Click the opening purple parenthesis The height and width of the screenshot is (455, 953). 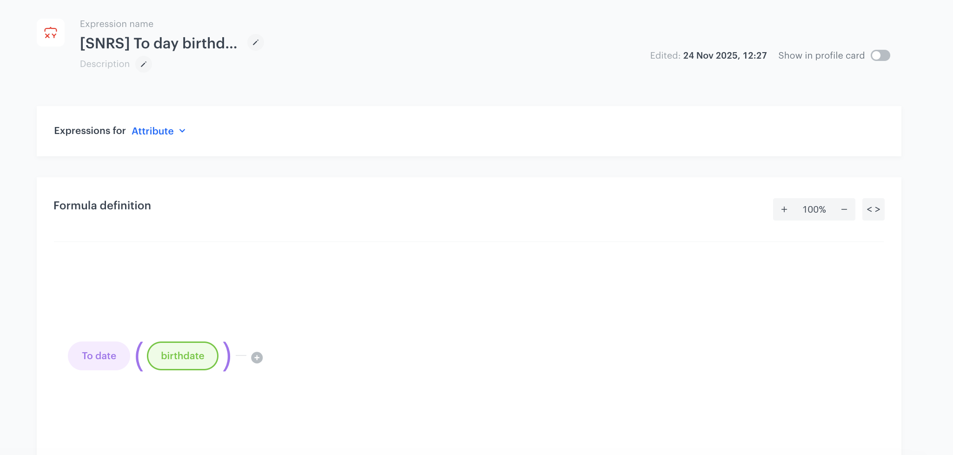pyautogui.click(x=139, y=356)
